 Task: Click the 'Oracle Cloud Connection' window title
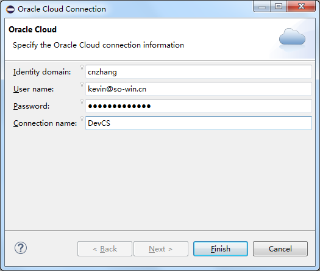point(62,9)
